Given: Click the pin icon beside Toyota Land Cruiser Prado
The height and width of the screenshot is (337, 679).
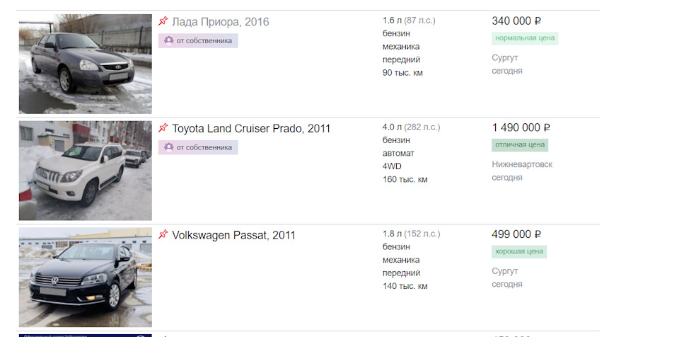Looking at the screenshot, I should 163,127.
